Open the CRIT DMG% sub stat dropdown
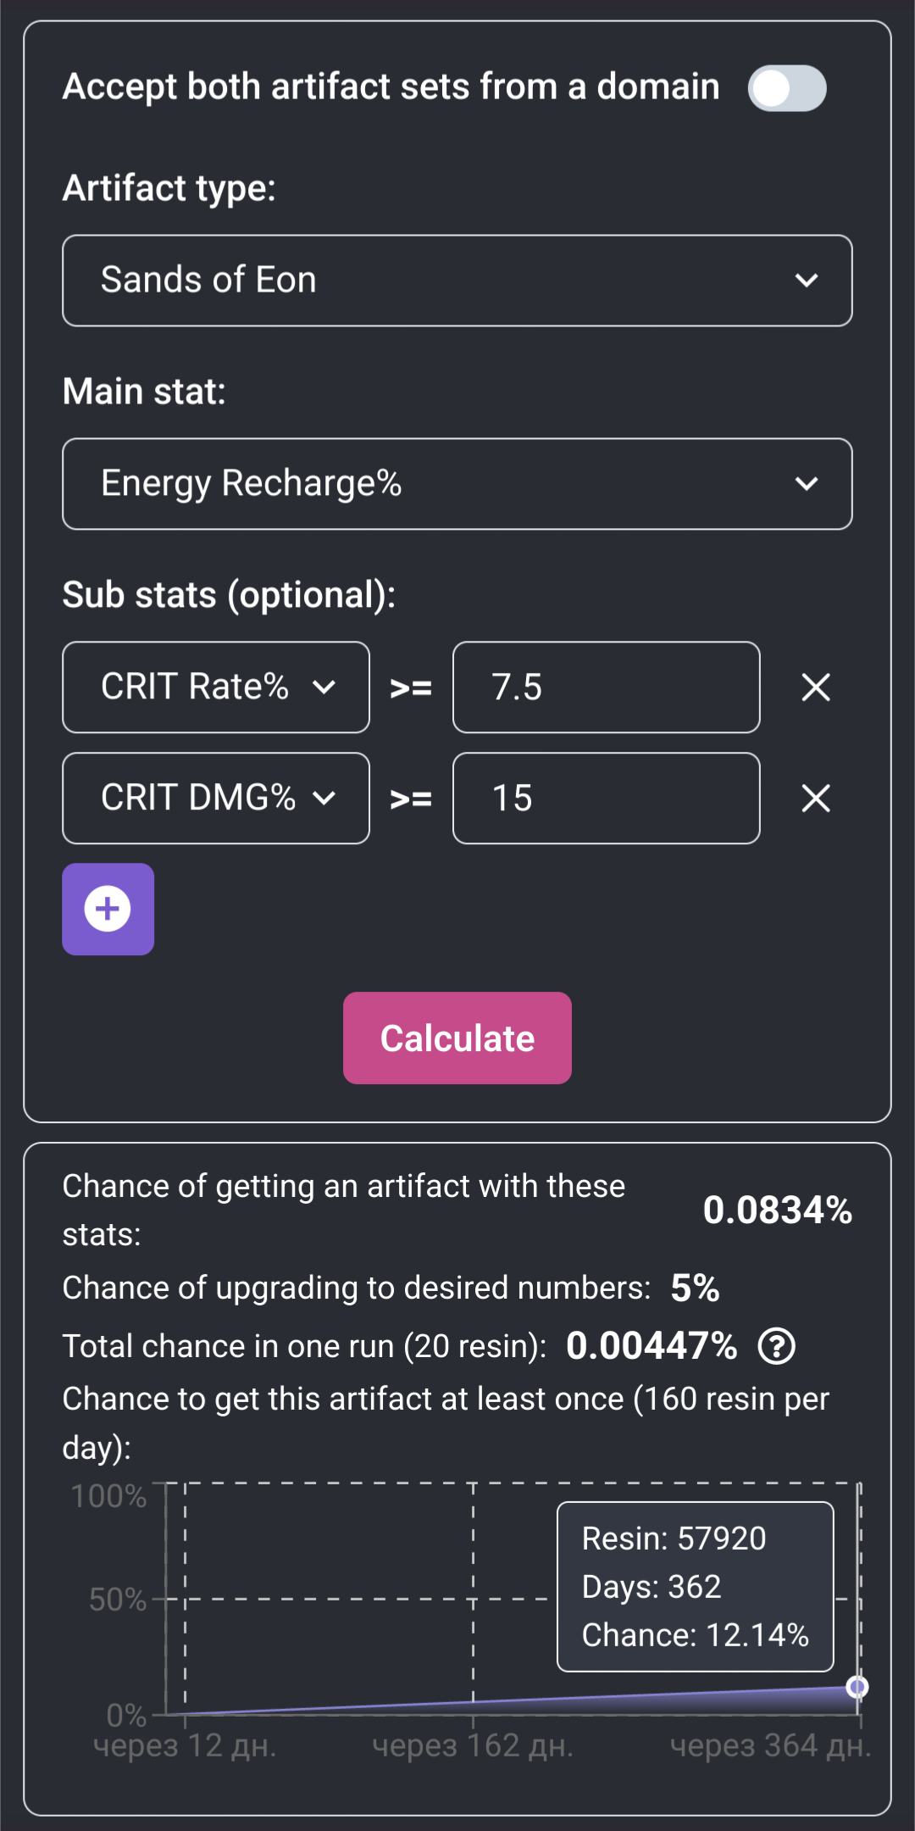 point(216,799)
